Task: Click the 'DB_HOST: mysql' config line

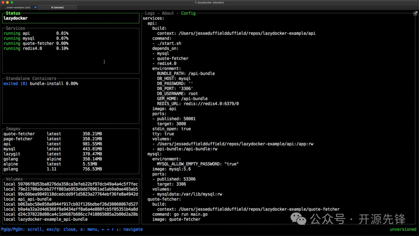Action: click(x=174, y=78)
